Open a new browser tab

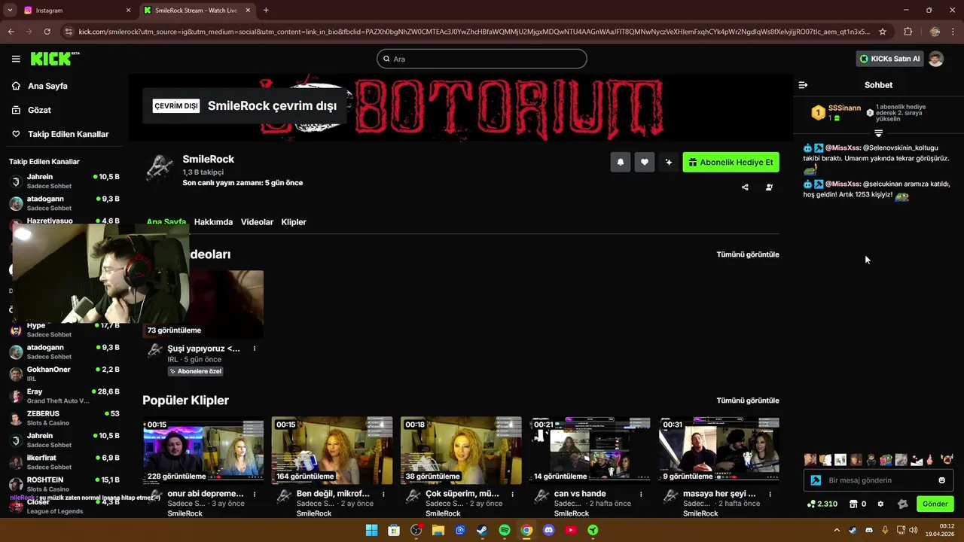[266, 11]
